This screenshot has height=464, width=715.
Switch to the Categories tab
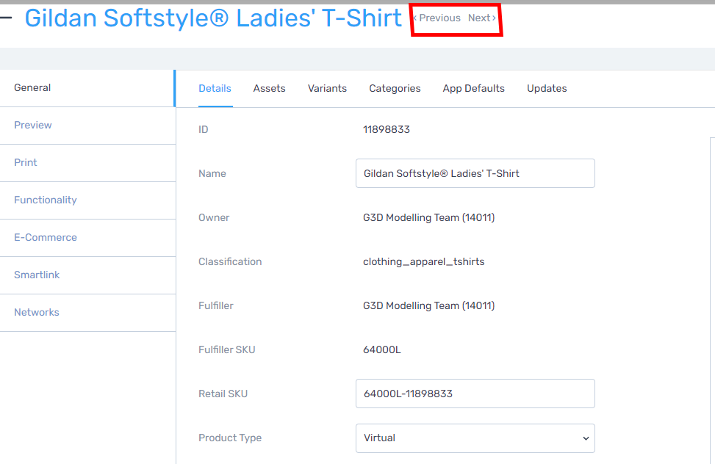[x=395, y=88]
